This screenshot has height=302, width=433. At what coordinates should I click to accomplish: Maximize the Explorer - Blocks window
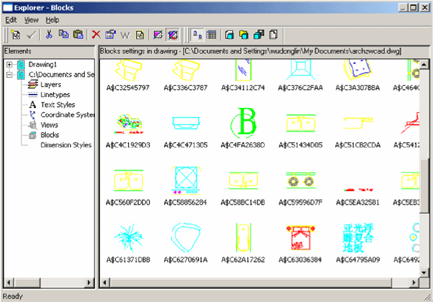[413, 8]
